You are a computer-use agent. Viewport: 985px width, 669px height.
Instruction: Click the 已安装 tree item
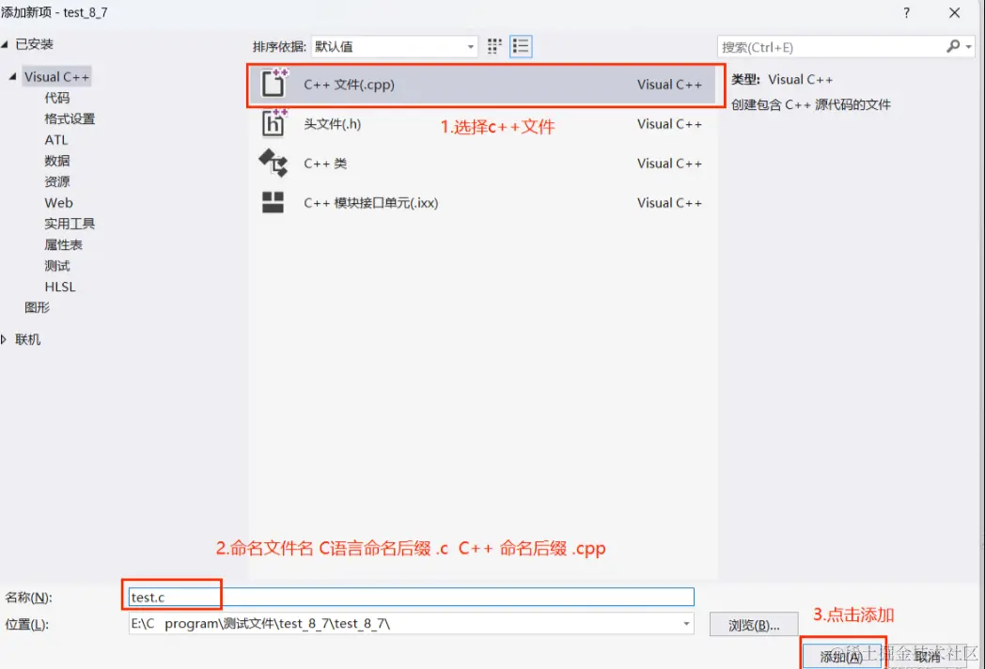[34, 44]
